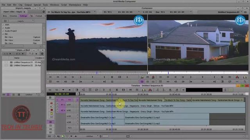This screenshot has width=250, height=140.
Task: Toggle the A4 track selector
Action: [x=70, y=122]
